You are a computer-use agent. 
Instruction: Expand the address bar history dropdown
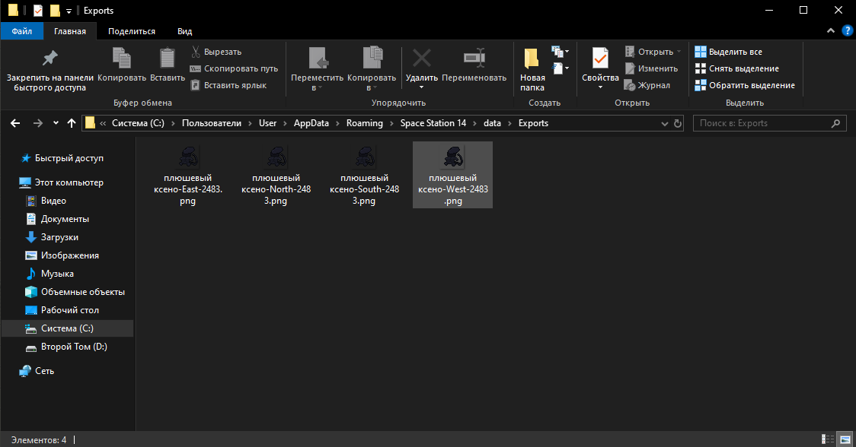(x=664, y=123)
